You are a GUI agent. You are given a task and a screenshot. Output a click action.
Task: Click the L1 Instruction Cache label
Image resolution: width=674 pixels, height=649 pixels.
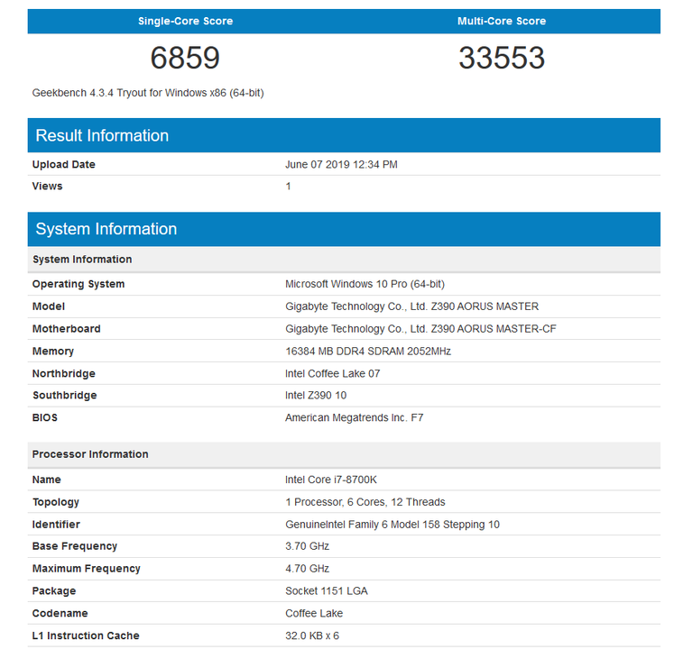[86, 635]
